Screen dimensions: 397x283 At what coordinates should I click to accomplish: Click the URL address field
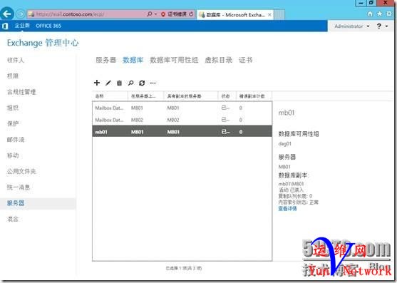86,14
